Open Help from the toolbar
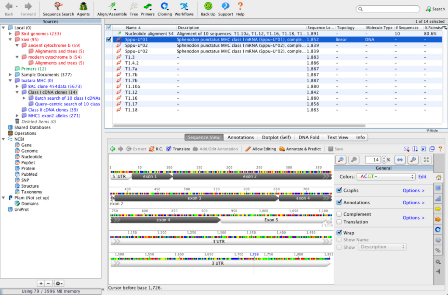The width and height of the screenshot is (448, 295). point(240,9)
